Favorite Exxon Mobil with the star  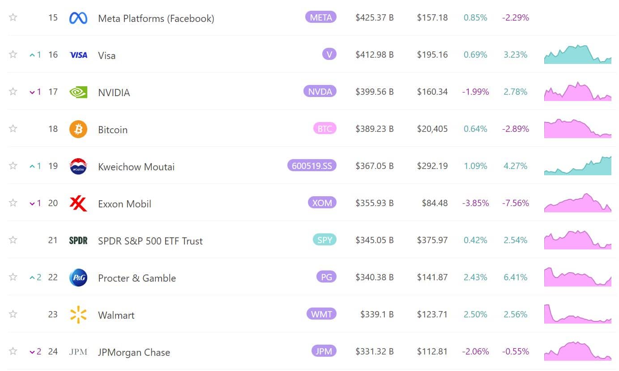tap(13, 203)
